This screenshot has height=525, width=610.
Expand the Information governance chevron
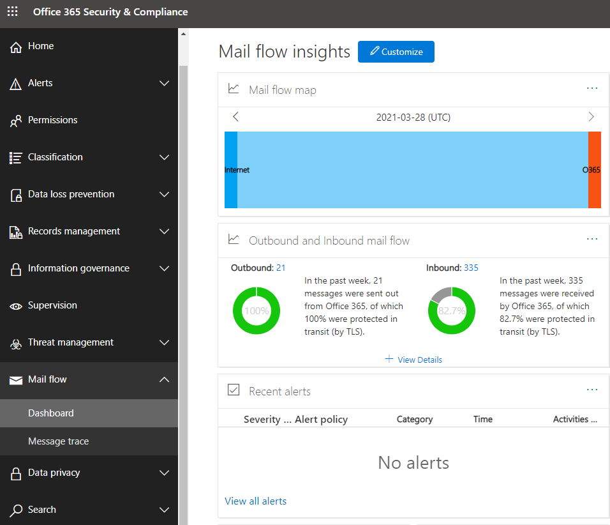point(165,268)
